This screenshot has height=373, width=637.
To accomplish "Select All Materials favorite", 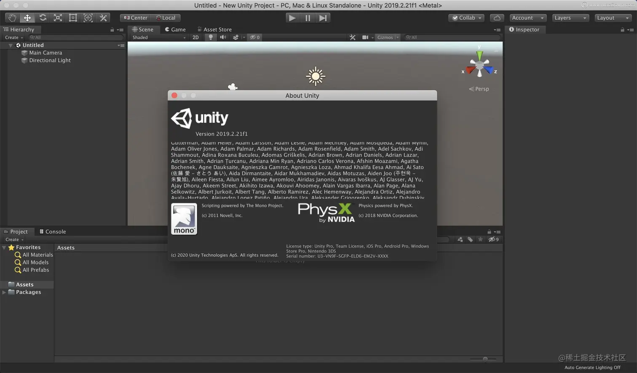I will [34, 255].
